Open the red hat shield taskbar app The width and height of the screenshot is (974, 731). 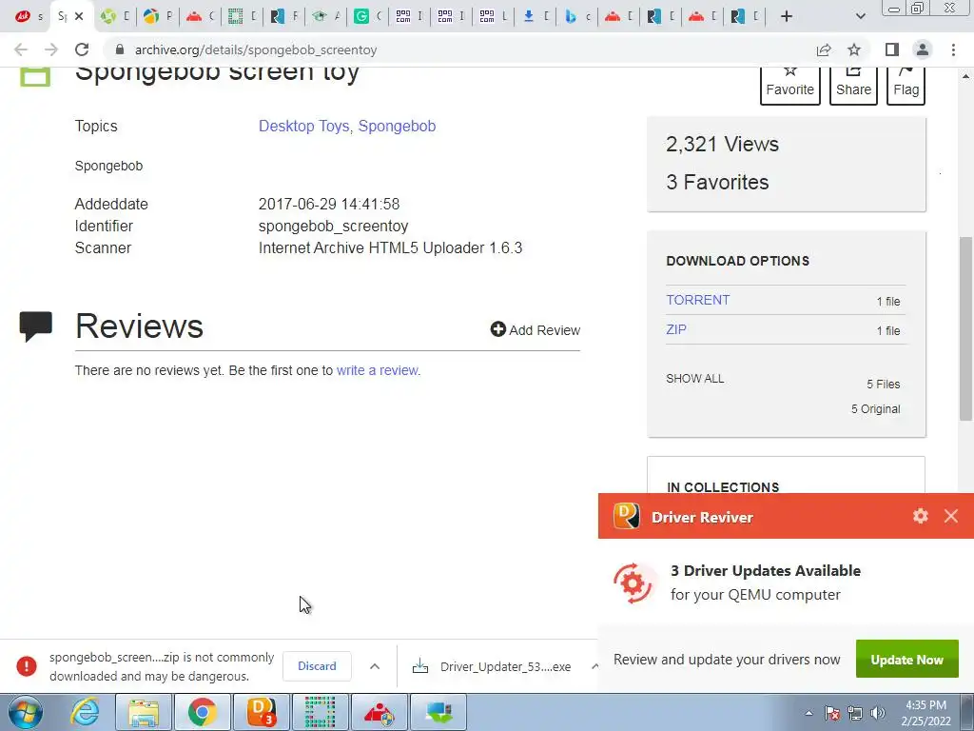[x=379, y=712]
